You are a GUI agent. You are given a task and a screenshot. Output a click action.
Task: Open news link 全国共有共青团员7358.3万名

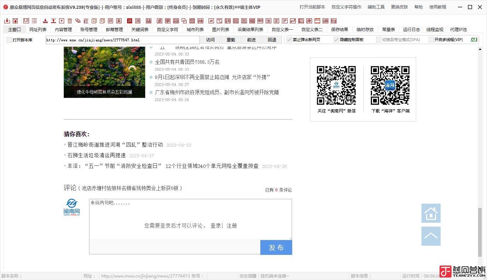tap(187, 62)
